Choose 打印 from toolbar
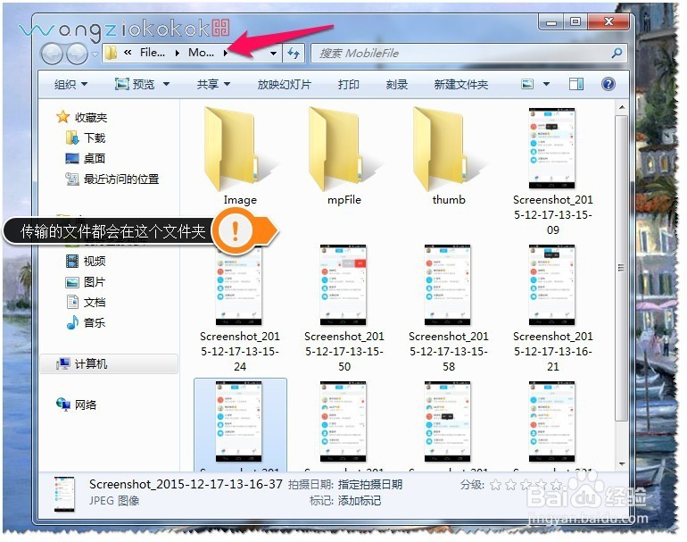687x542 pixels. pos(348,84)
